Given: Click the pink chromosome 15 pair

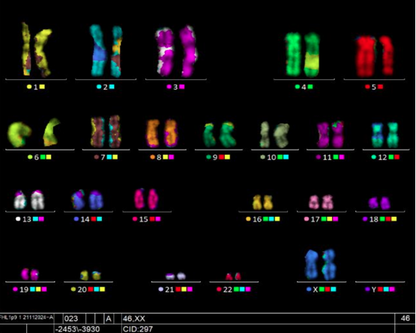Looking at the screenshot, I should [x=146, y=199].
